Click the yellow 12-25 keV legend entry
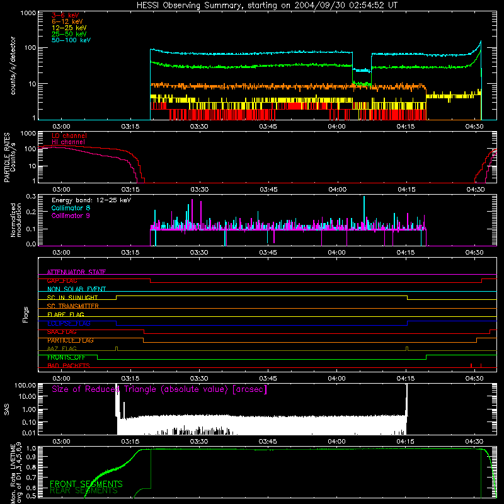504x504 pixels. 69,28
